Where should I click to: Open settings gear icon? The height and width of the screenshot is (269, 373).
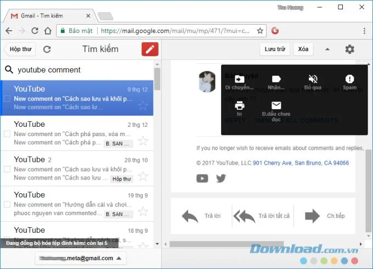coord(349,49)
